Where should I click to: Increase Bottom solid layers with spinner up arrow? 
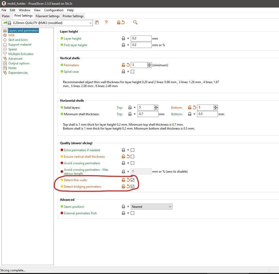click(x=216, y=106)
